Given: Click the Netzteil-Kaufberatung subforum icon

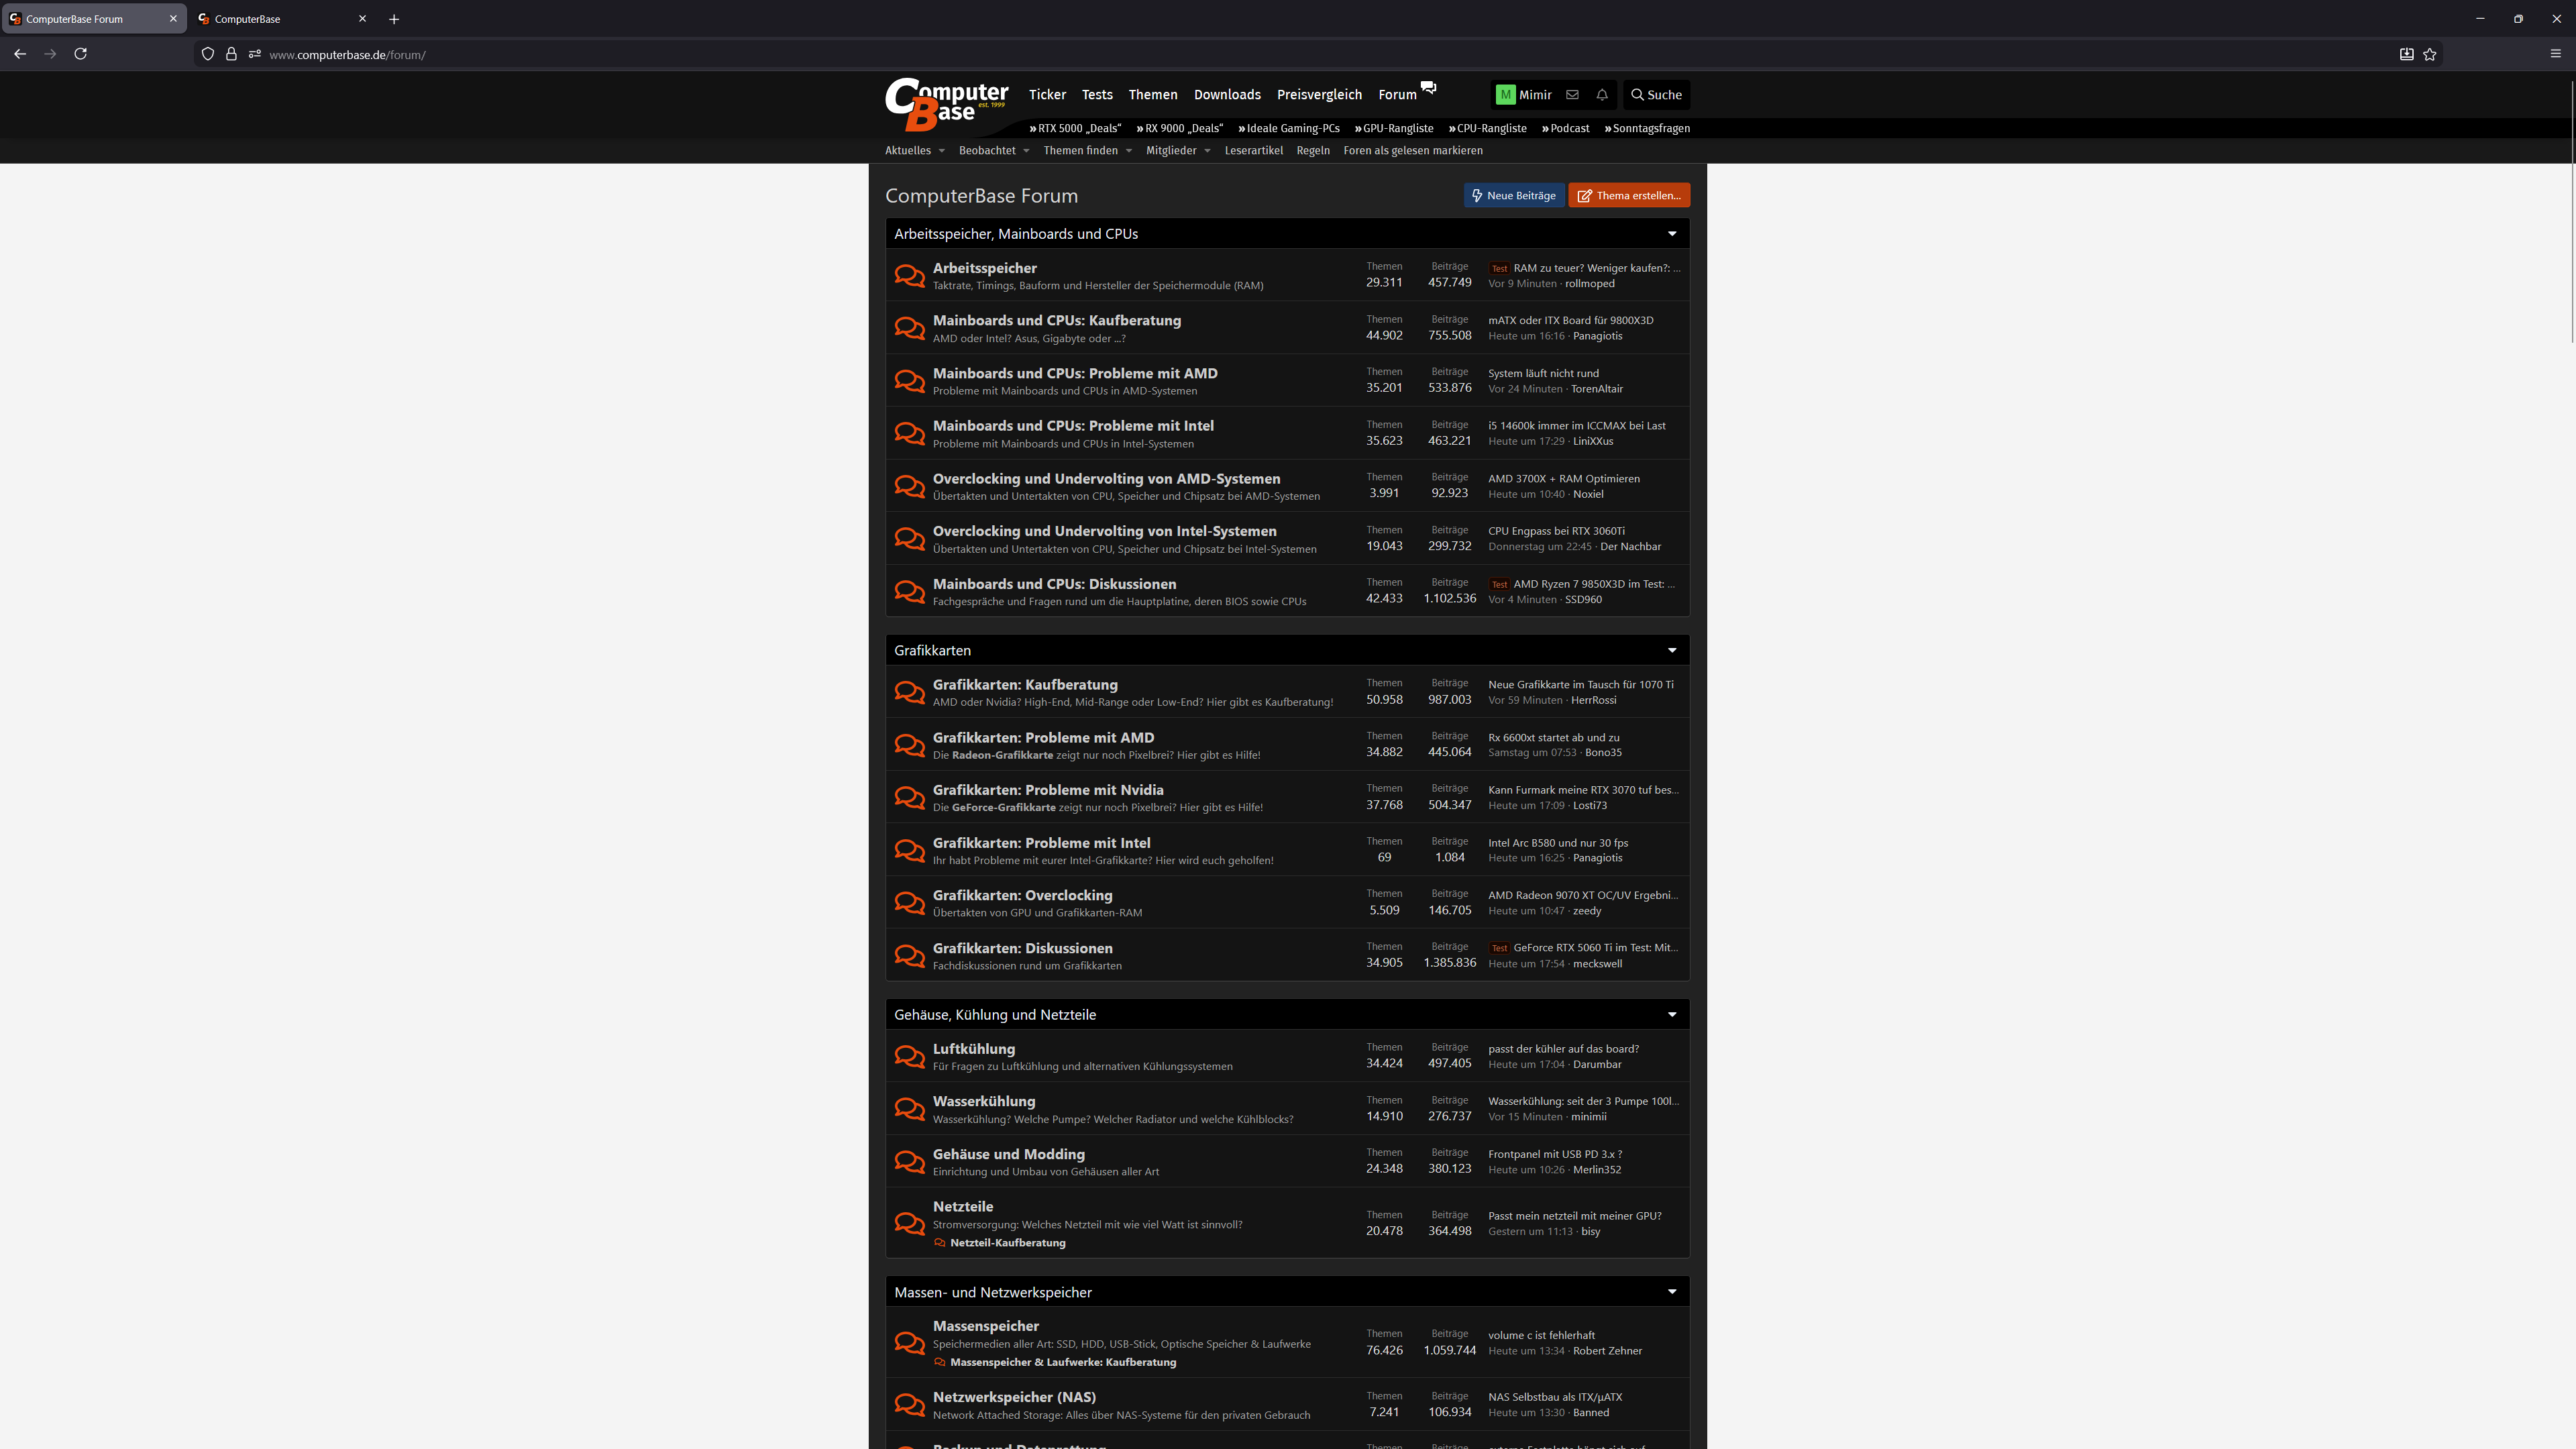Looking at the screenshot, I should [940, 1242].
